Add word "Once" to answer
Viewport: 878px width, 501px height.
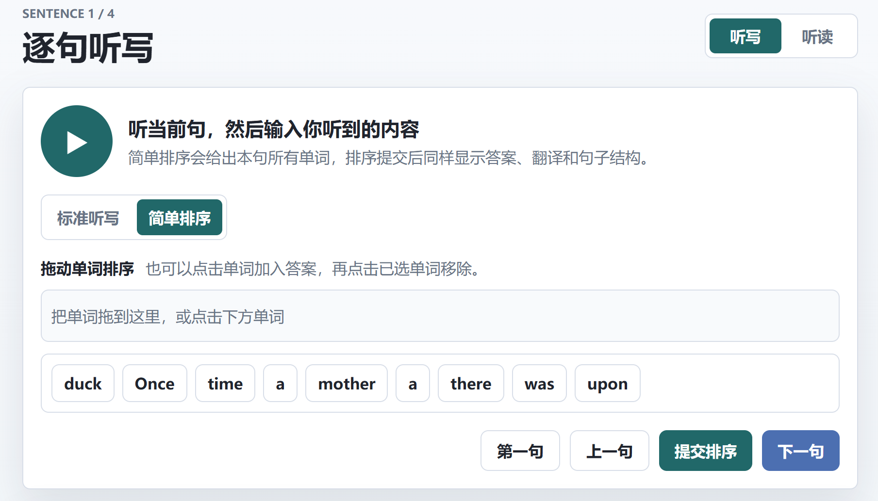click(155, 383)
